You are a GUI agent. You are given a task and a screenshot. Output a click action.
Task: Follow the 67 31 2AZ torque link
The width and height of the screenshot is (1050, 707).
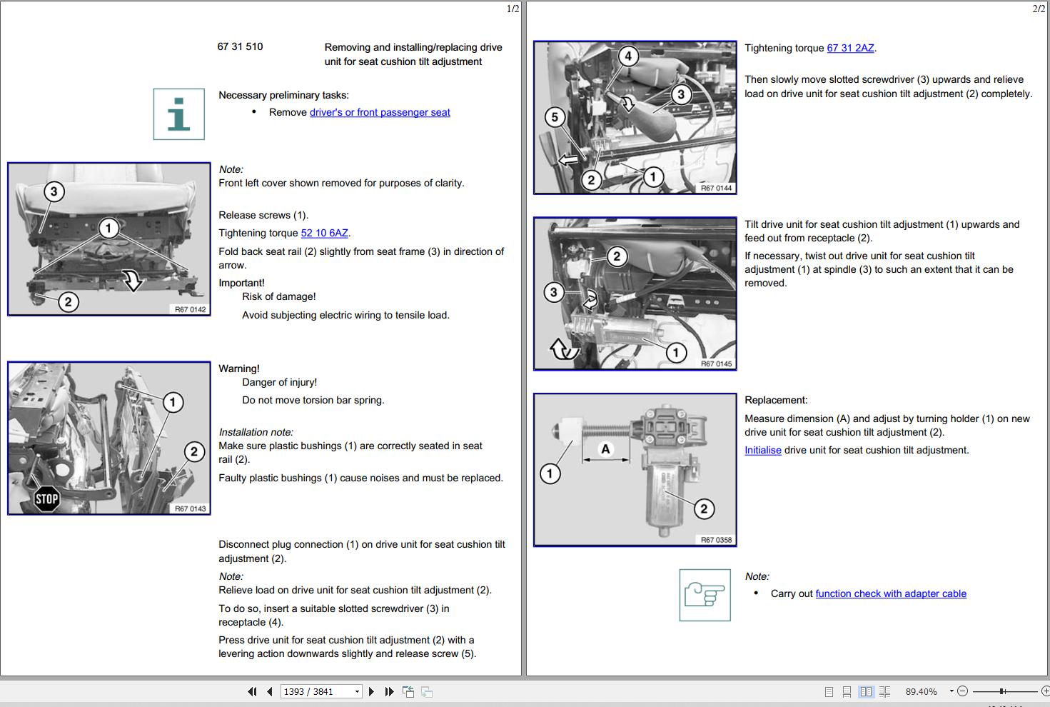tap(850, 48)
